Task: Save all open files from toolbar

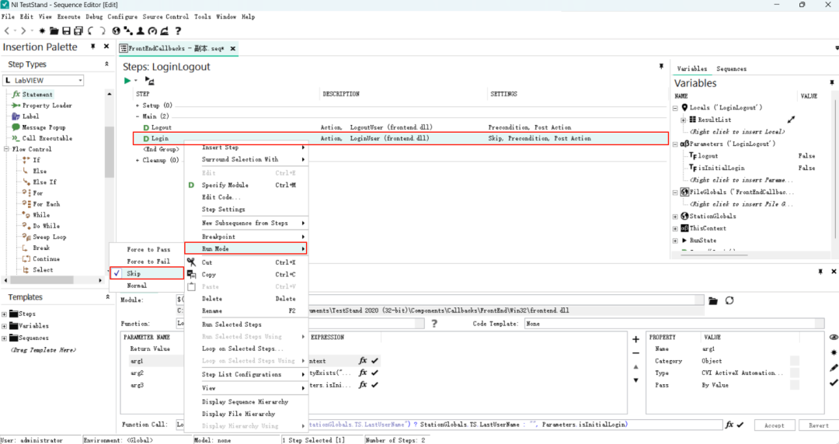Action: (78, 31)
